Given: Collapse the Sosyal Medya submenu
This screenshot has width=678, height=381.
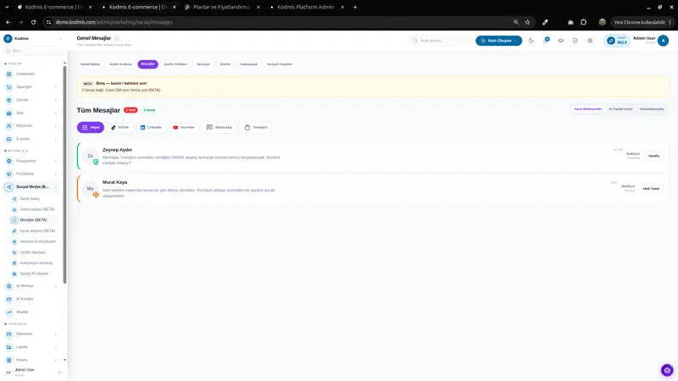Looking at the screenshot, I should coord(56,187).
